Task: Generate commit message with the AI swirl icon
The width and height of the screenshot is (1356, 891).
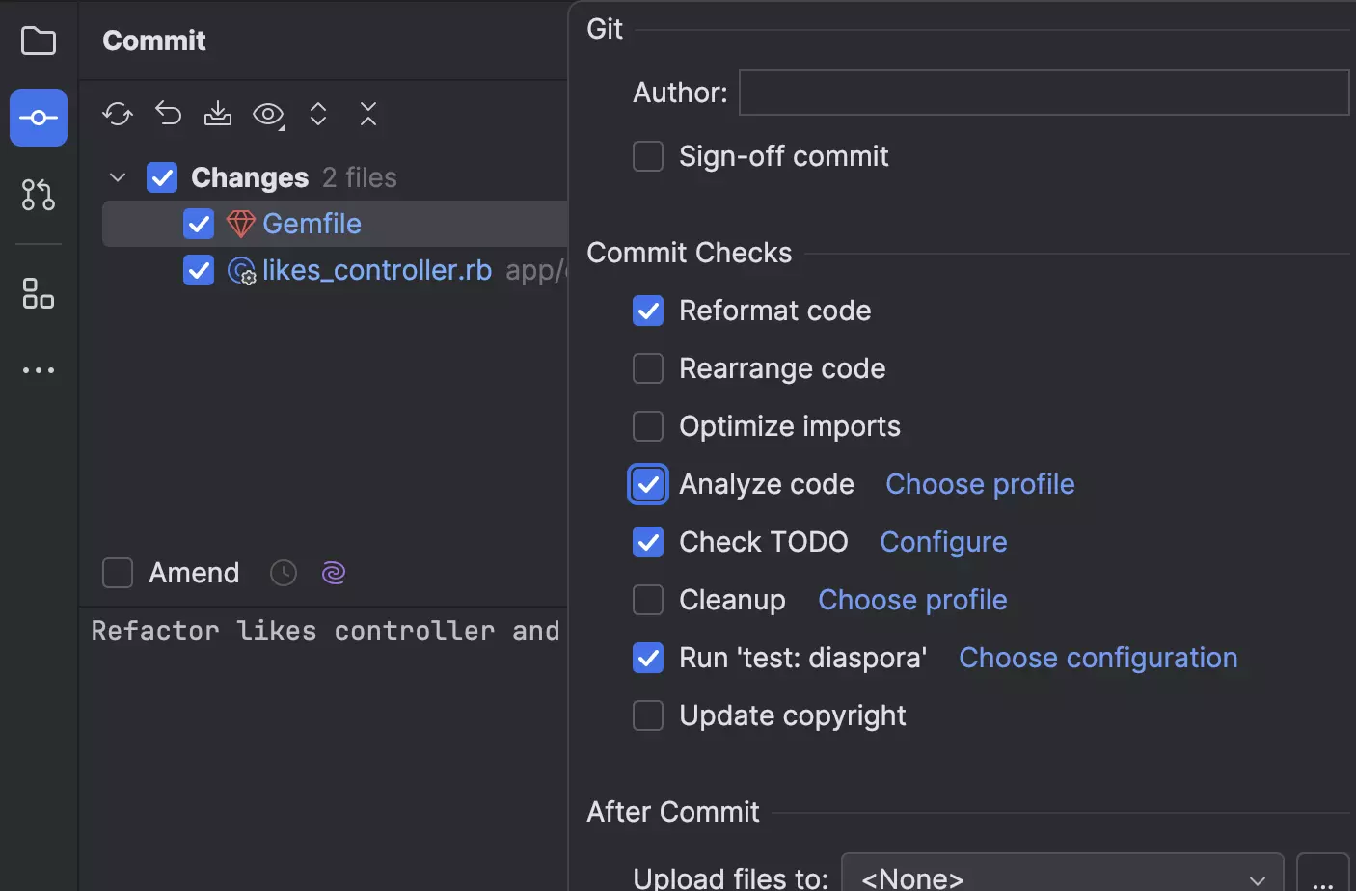Action: [333, 572]
